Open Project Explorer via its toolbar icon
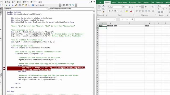The image size is (170, 95). 19,5
